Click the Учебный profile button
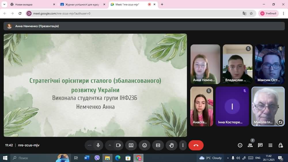The height and width of the screenshot is (162, 288). click(268, 13)
